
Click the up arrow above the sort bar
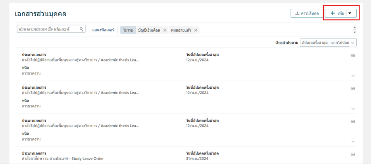click(354, 28)
